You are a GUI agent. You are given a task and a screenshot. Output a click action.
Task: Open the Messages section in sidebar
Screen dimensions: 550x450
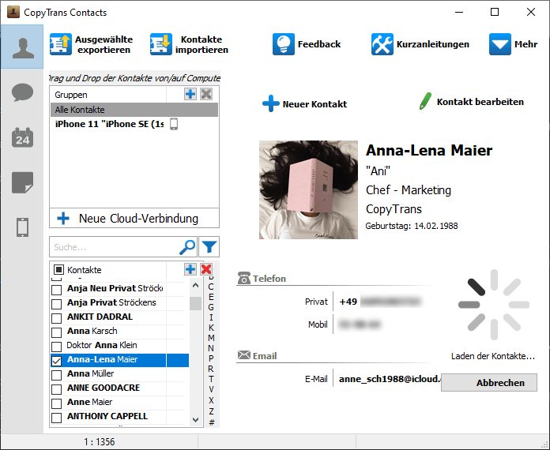tap(22, 92)
